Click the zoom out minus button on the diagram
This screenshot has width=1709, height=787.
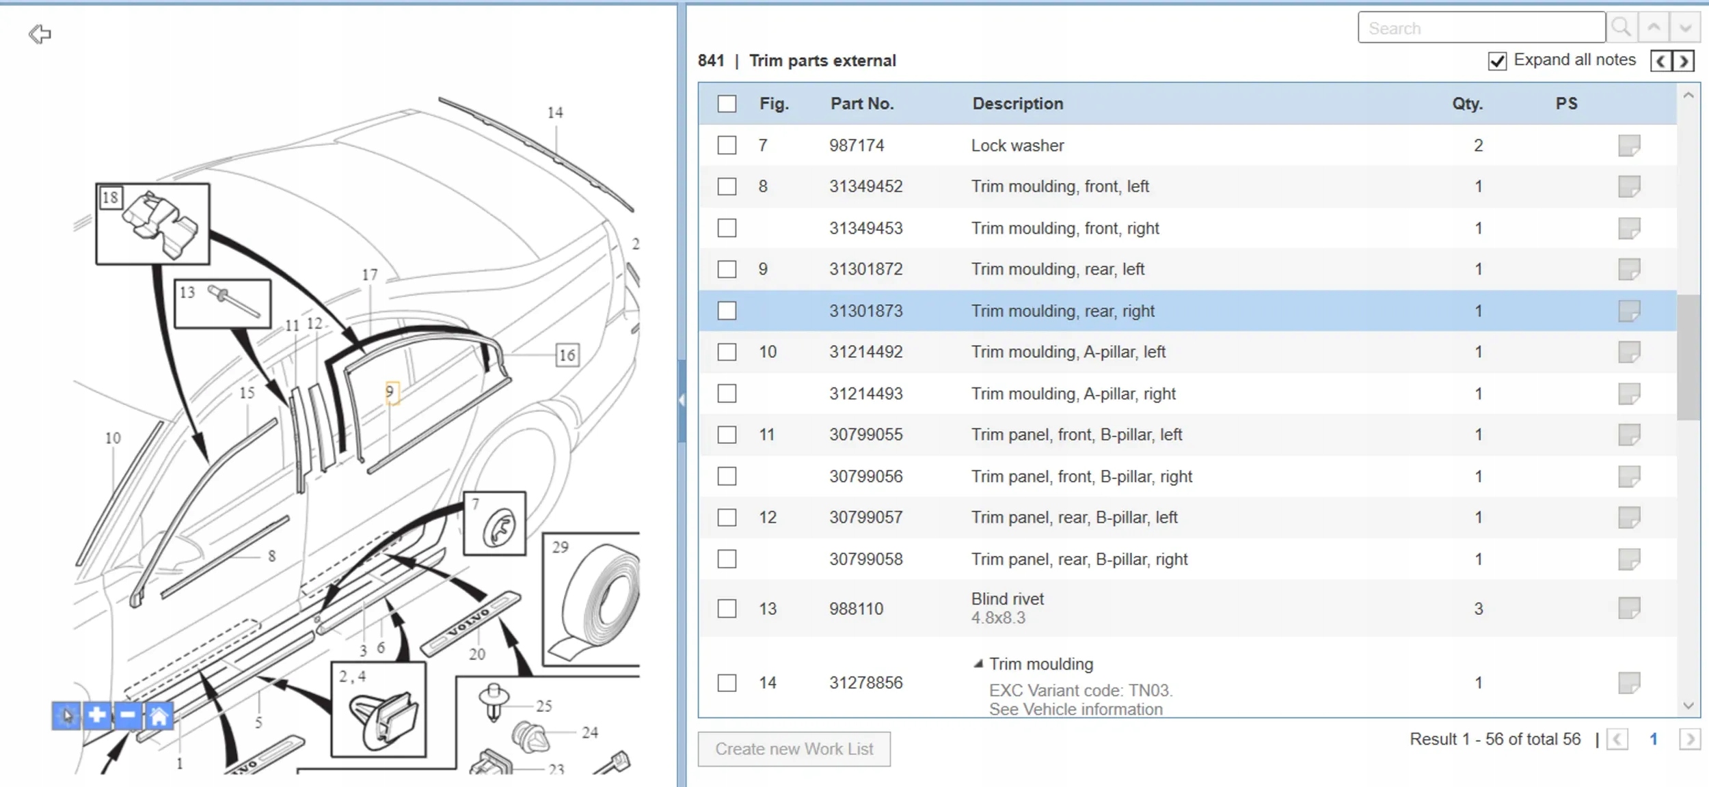point(128,715)
